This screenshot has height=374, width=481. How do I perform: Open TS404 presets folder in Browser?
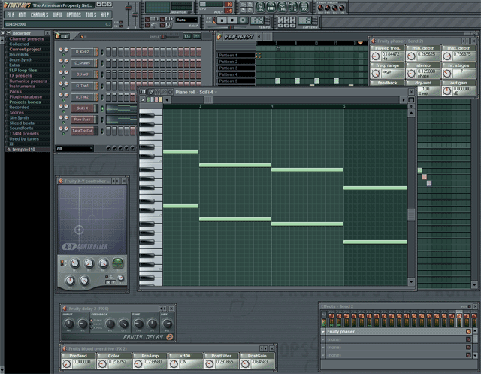click(x=24, y=133)
